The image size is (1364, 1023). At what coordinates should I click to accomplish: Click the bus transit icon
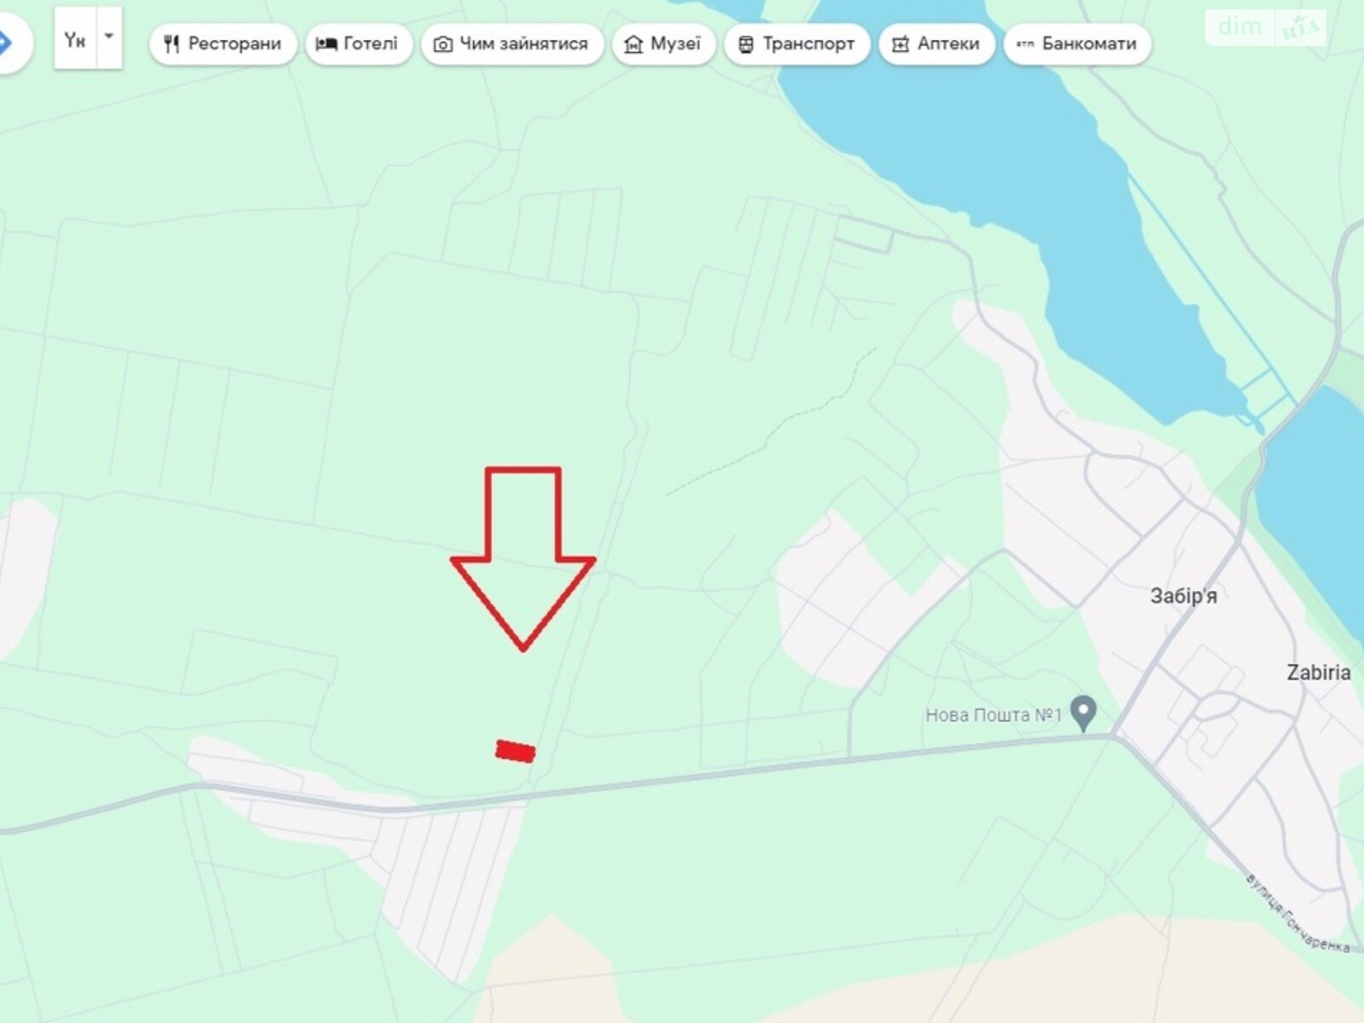tap(746, 44)
